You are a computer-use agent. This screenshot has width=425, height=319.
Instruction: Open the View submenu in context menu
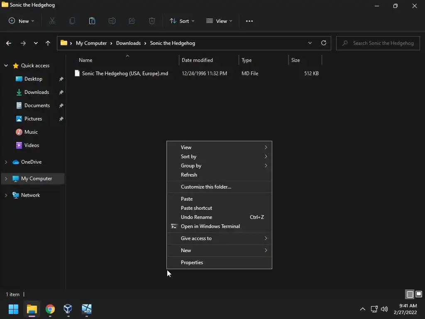[219, 147]
